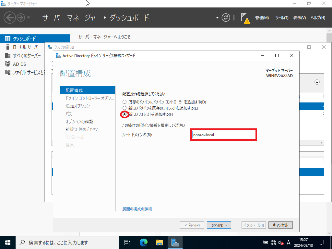Click the 次へ(N) button
Screen dimensions: 332x249
click(x=219, y=225)
